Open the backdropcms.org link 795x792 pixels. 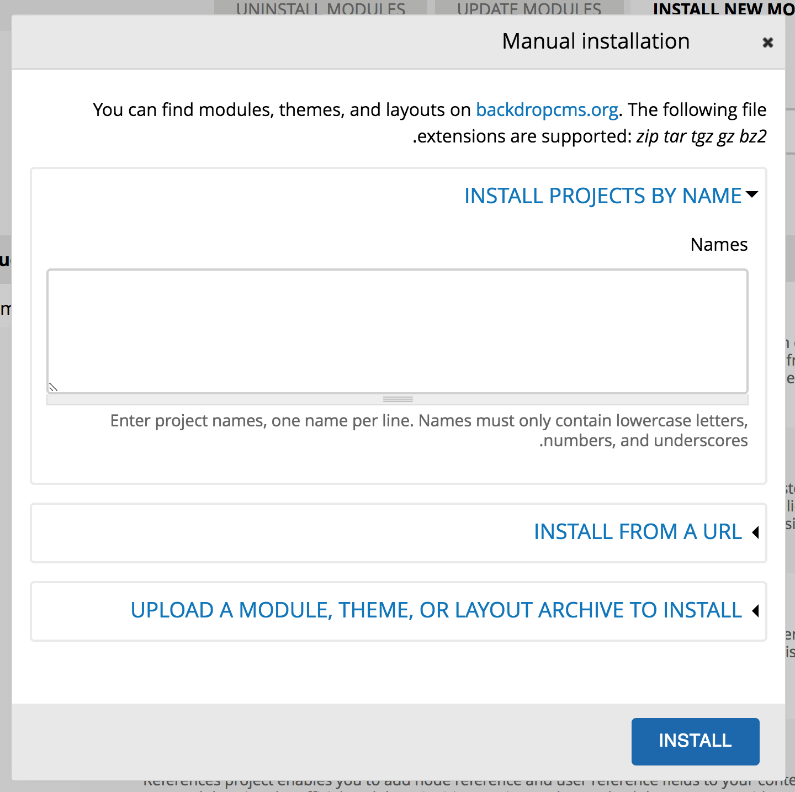pos(547,110)
